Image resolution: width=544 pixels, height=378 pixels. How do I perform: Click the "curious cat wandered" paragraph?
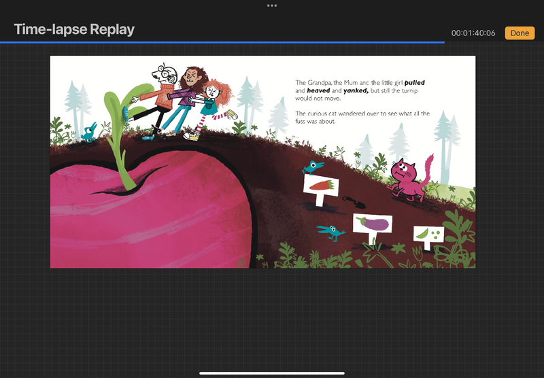[362, 118]
